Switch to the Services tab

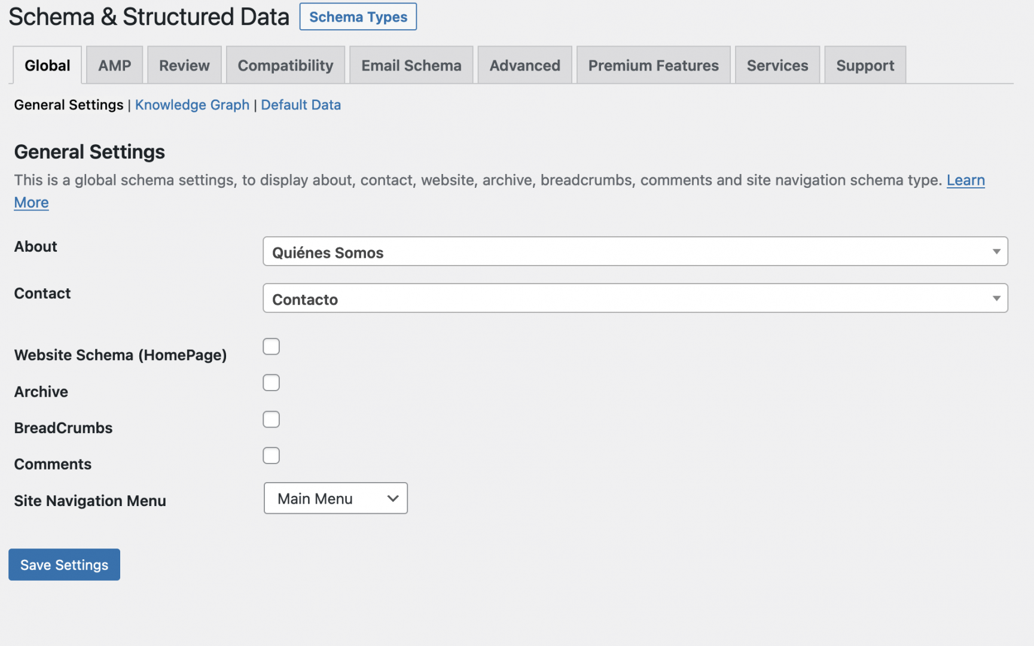777,65
